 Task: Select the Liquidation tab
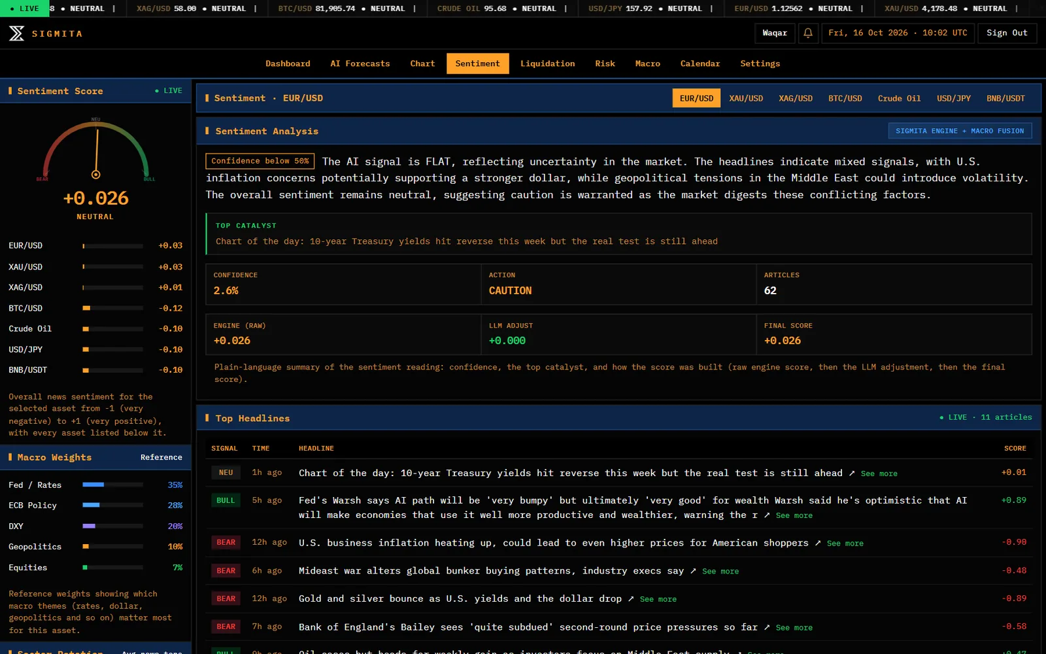tap(548, 63)
